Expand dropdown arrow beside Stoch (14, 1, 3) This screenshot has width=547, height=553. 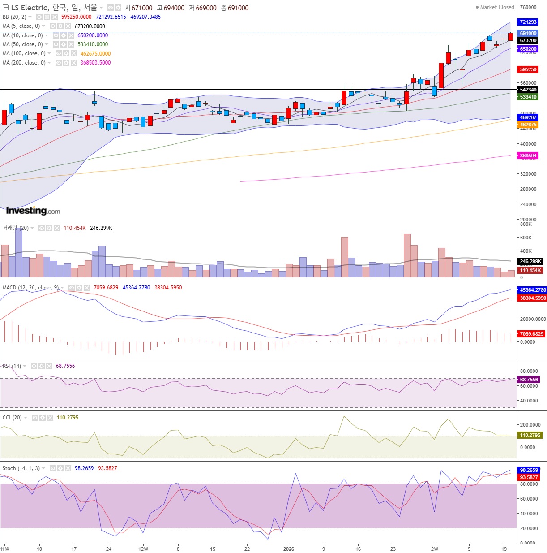(x=43, y=468)
